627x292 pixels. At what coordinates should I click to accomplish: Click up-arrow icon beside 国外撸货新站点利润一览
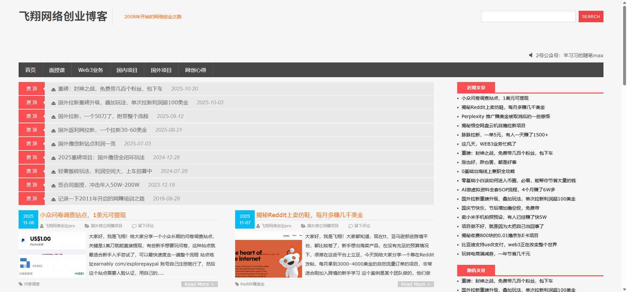point(53,144)
